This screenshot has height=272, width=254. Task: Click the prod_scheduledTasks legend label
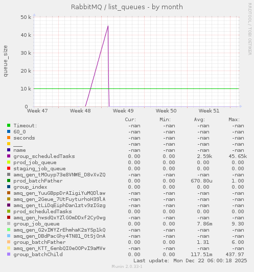[x=42, y=212]
